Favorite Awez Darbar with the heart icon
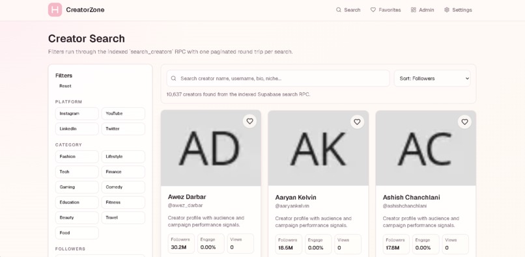The width and height of the screenshot is (525, 257). 249,121
